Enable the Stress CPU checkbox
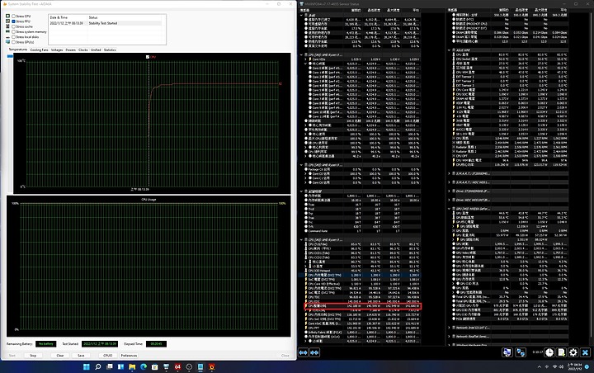Image resolution: width=594 pixels, height=373 pixels. click(14, 17)
